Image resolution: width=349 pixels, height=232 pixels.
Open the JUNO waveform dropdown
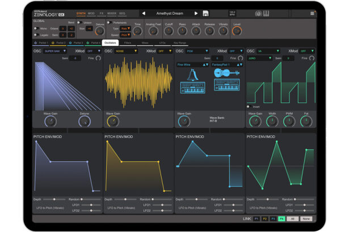point(260,58)
